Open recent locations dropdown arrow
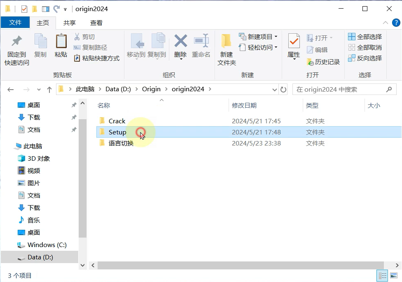The height and width of the screenshot is (282, 402). [x=39, y=90]
